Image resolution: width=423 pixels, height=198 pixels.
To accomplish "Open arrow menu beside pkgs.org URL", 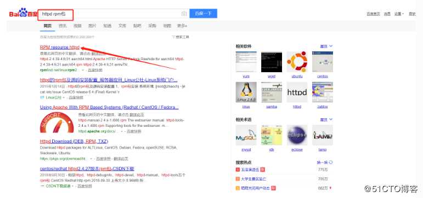I will 91,159.
